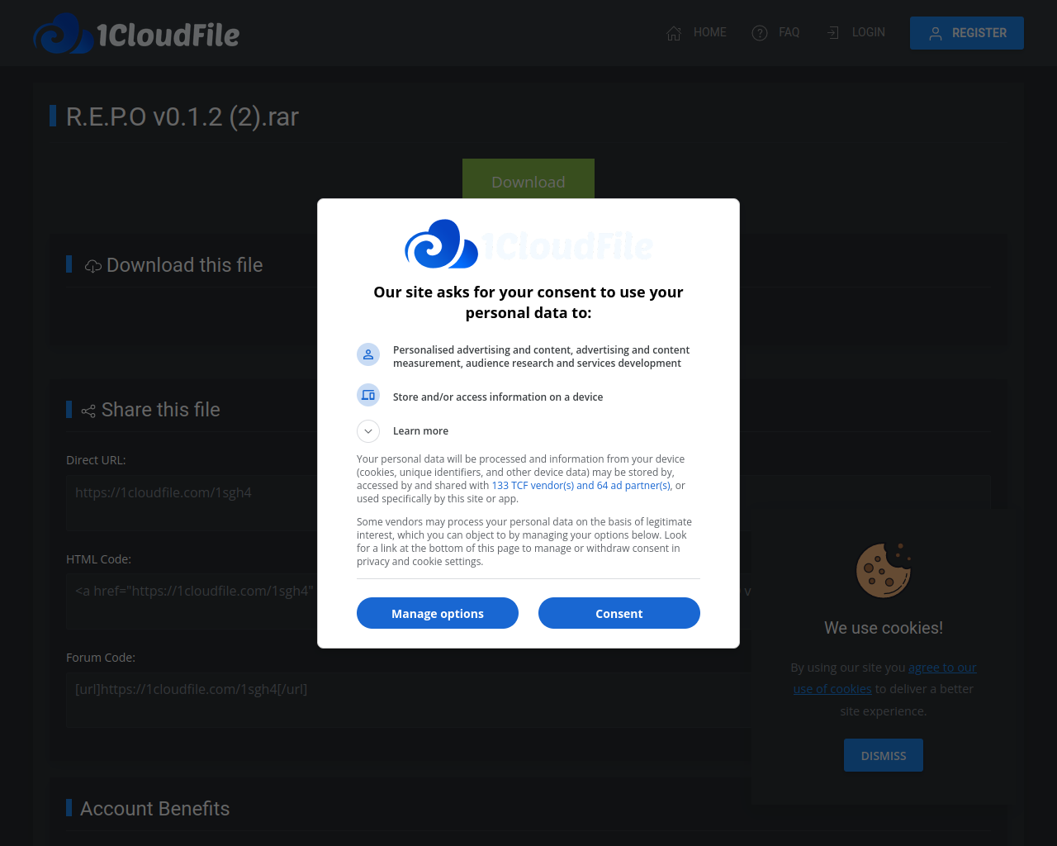Click the REGISTER button
1057x846 pixels.
[x=967, y=33]
